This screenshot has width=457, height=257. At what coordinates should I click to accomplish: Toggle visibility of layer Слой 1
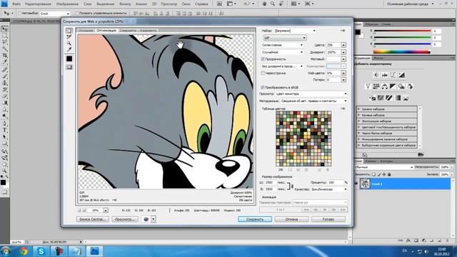[356, 184]
